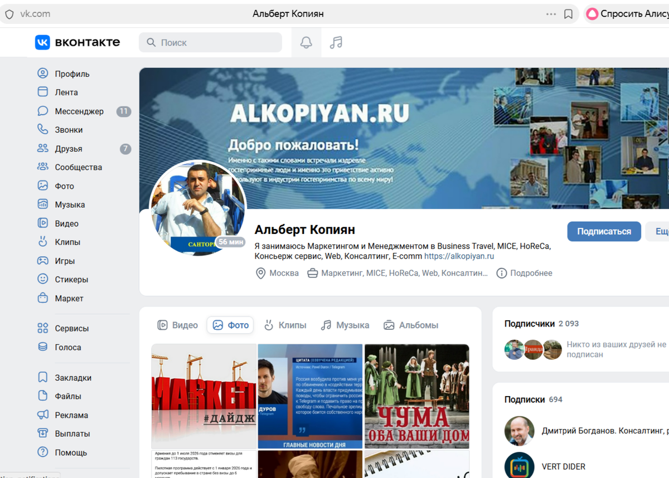Switch to the Клипы profile tab
The height and width of the screenshot is (478, 669).
[x=285, y=325]
